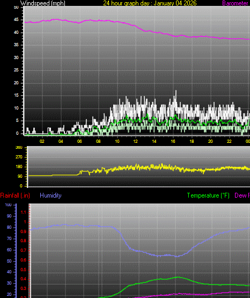The width and height of the screenshot is (250, 298).
Task: Click the "25" value on the windspeed axis
Action: click(16, 70)
